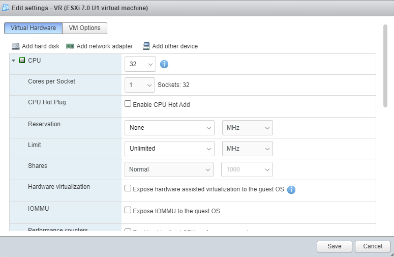Screen dimensions: 394x257
Task: Click the Cancel button
Action: [x=372, y=246]
